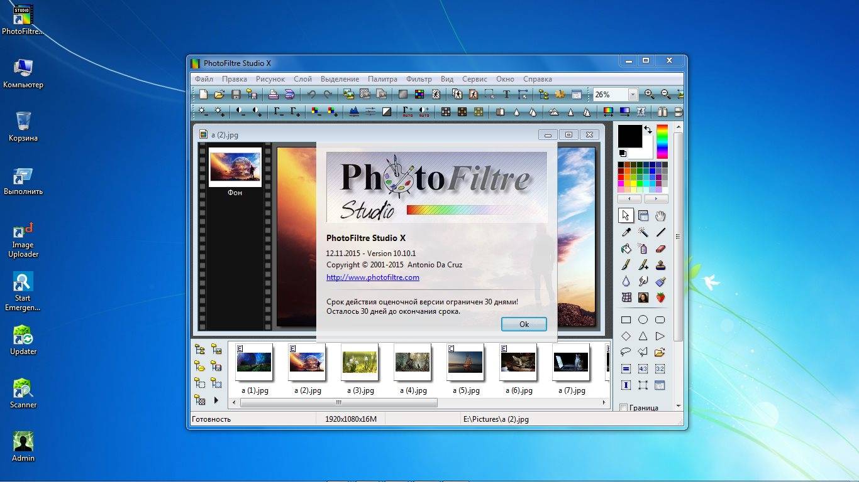Select the Magic wand tool
This screenshot has height=482, width=859.
(643, 232)
